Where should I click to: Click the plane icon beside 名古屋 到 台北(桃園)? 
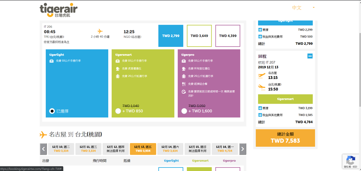[x=43, y=135]
